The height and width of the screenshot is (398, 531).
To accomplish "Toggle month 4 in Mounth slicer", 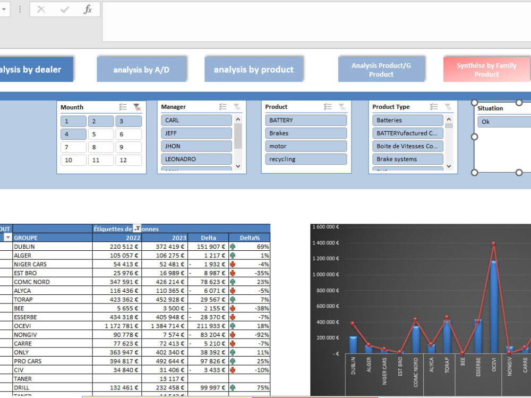I will tap(73, 134).
